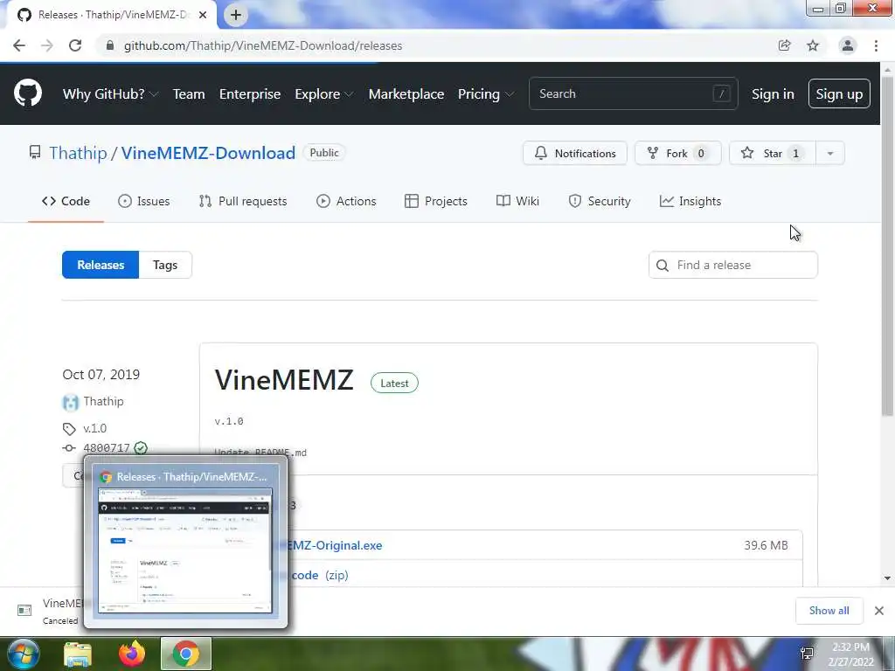Click the page vertical scrollbar thumb
895x671 pixels.
point(887,246)
